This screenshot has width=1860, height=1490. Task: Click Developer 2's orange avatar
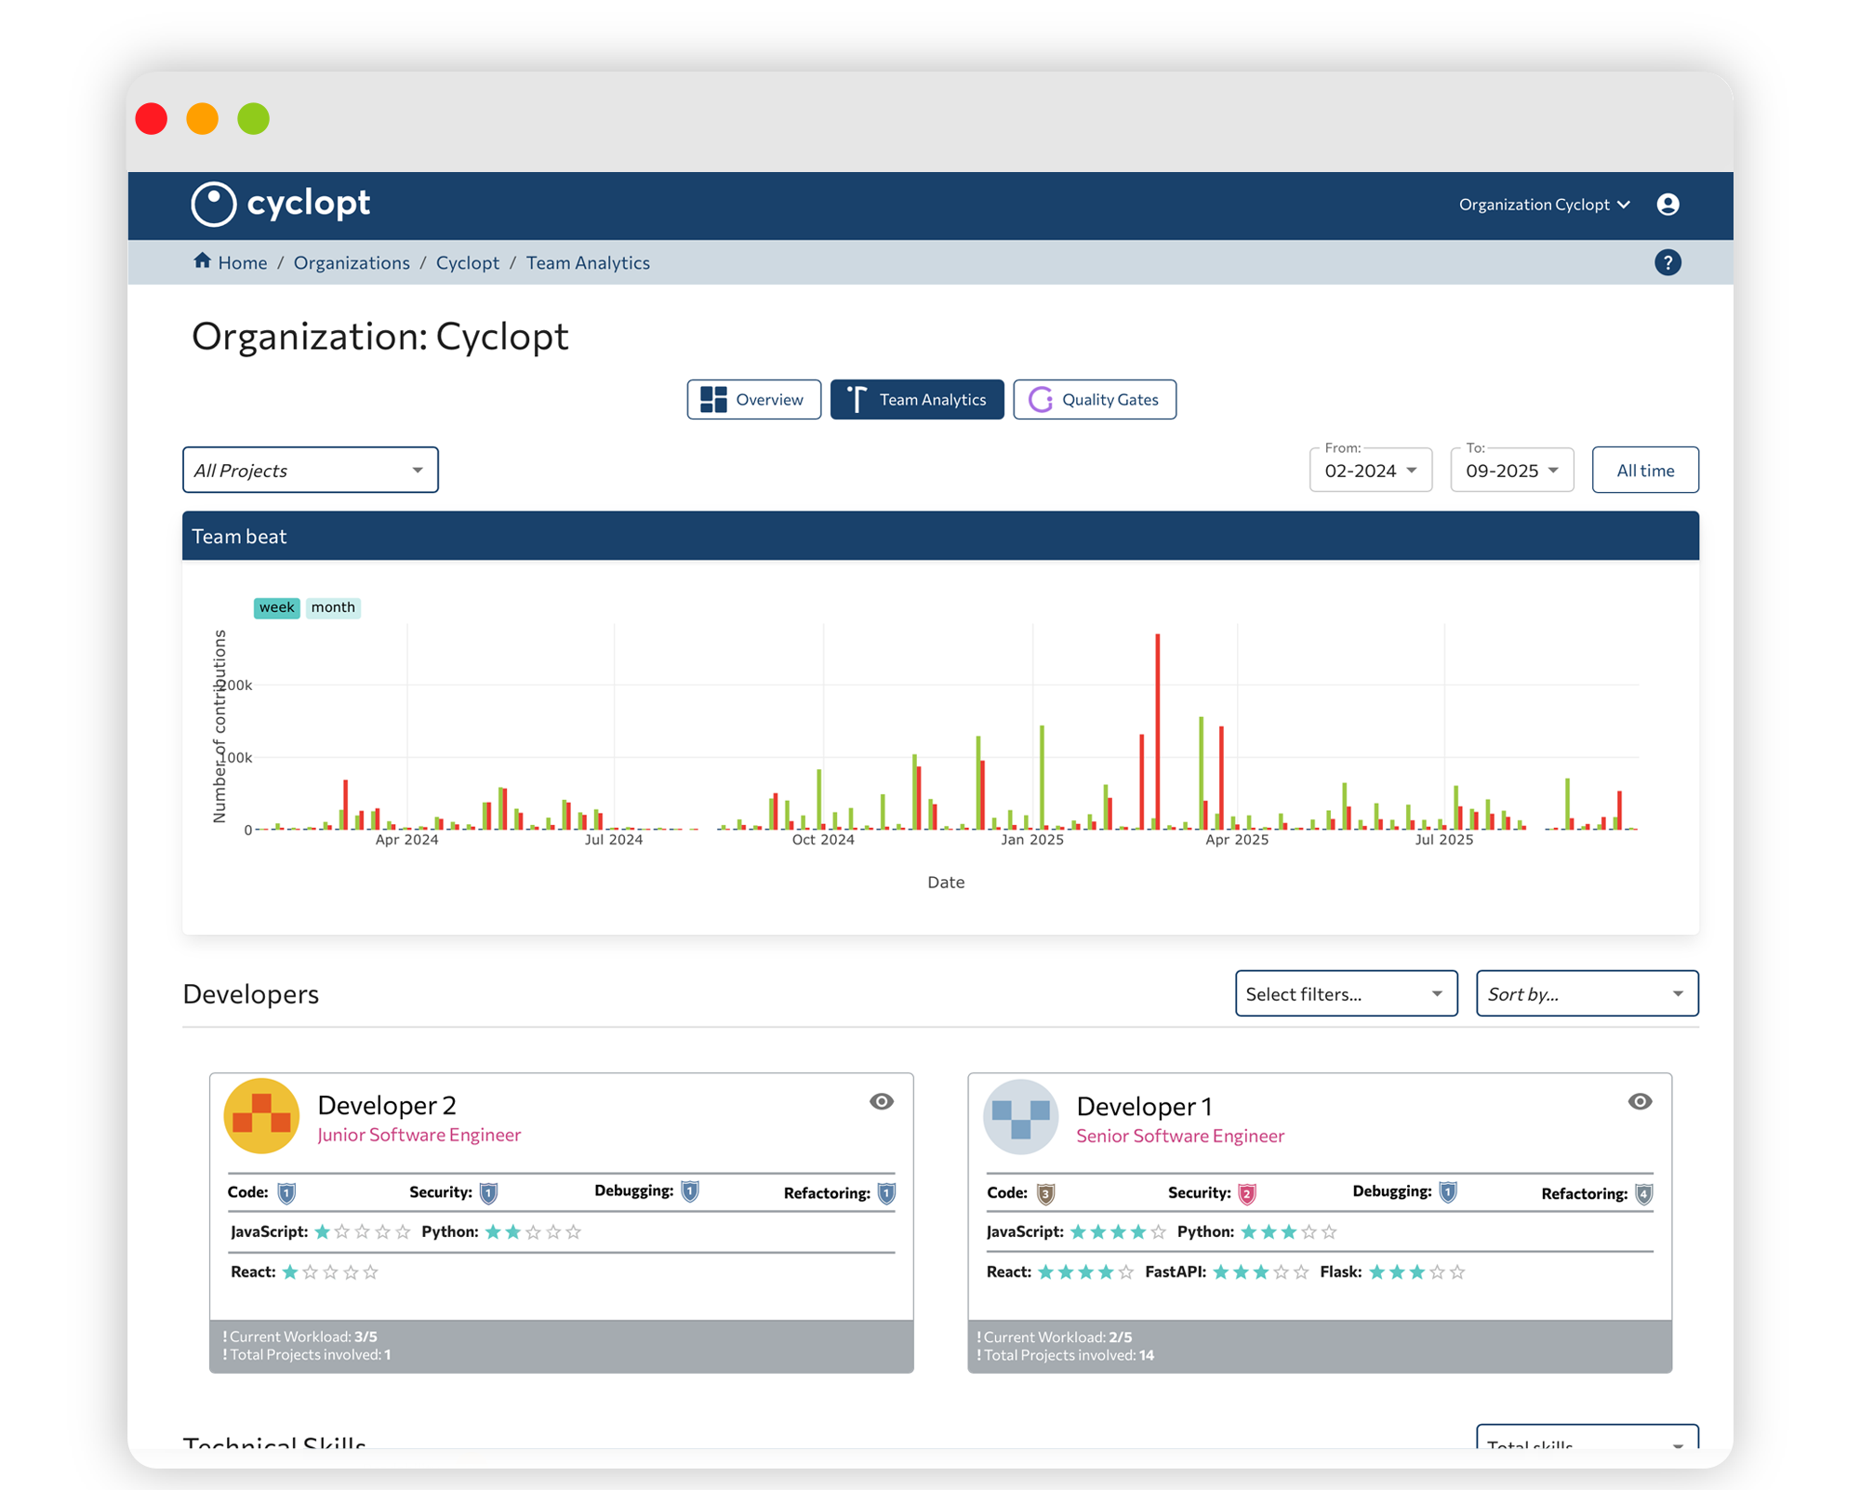[x=261, y=1116]
